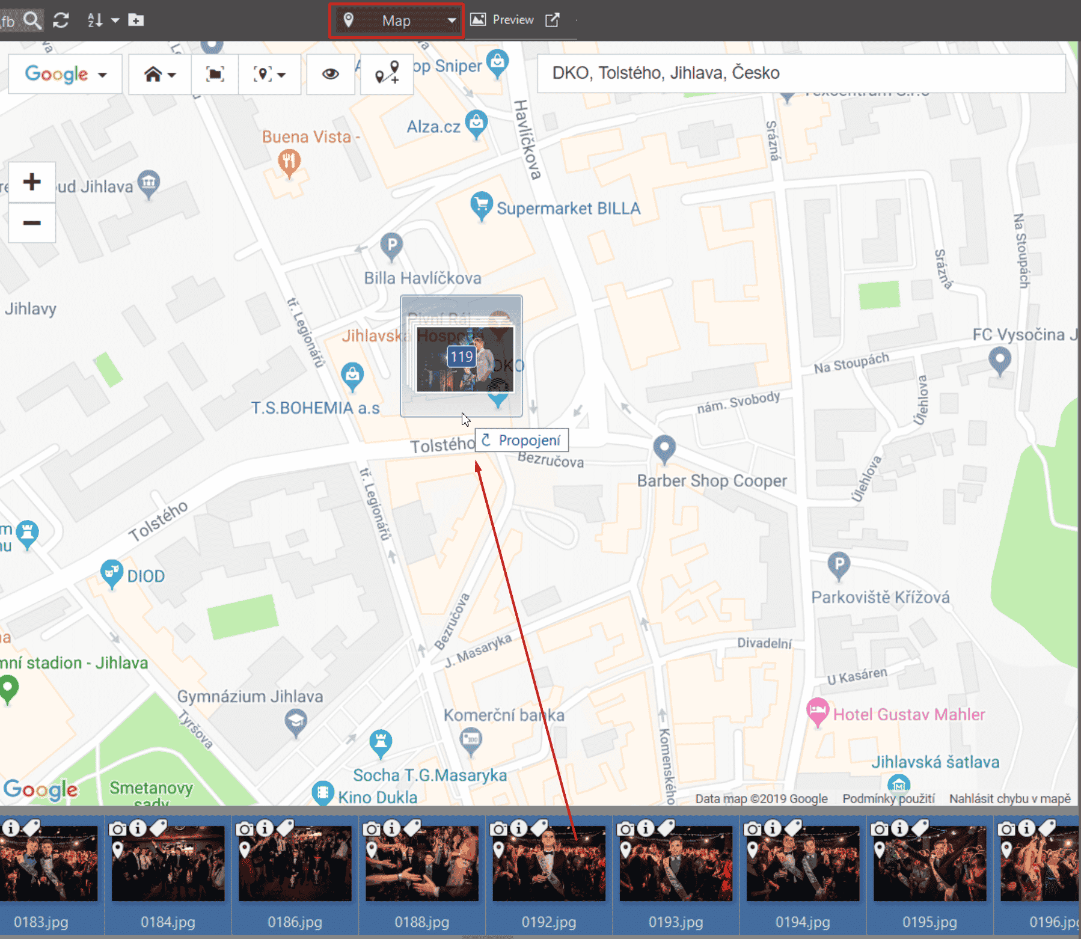Click the Kino Dukla cinema marker
Screen dimensions: 1081x939
pyautogui.click(x=323, y=794)
